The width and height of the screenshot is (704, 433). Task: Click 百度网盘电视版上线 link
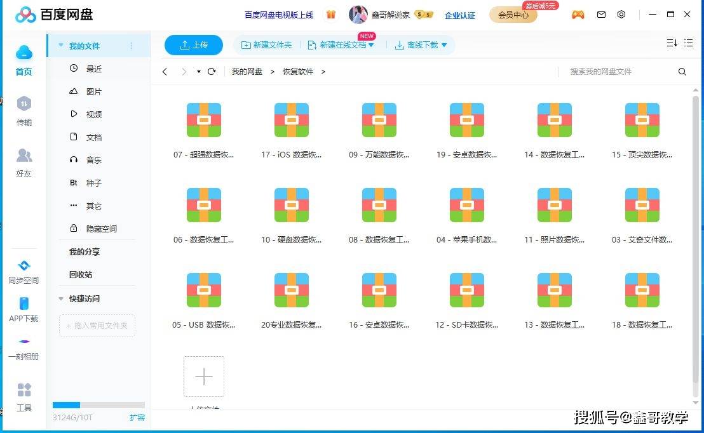[x=279, y=15]
